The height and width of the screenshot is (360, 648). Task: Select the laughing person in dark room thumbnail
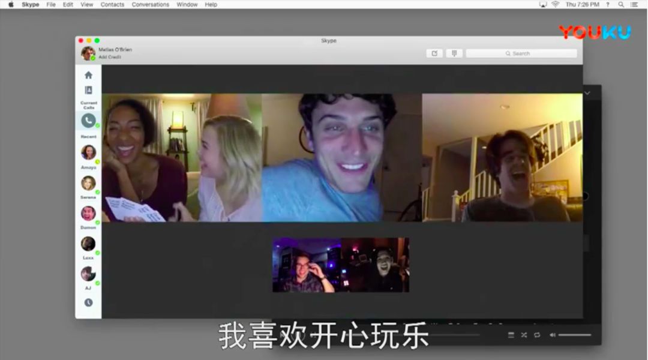pyautogui.click(x=375, y=265)
